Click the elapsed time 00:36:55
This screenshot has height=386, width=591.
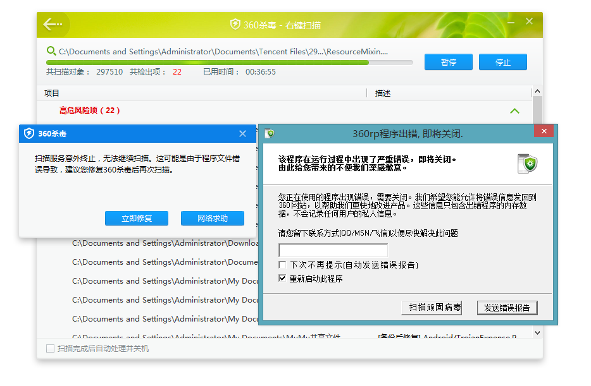tap(261, 72)
